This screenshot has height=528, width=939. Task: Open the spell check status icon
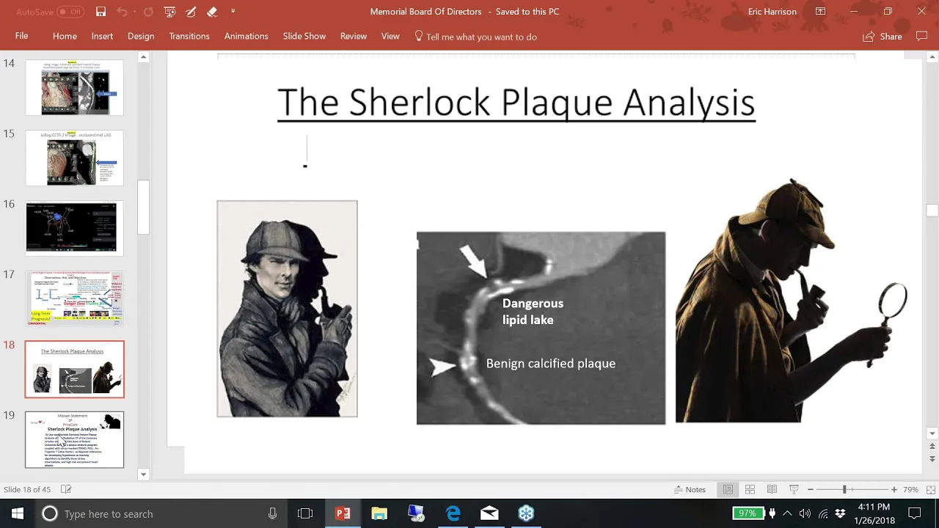tap(66, 490)
